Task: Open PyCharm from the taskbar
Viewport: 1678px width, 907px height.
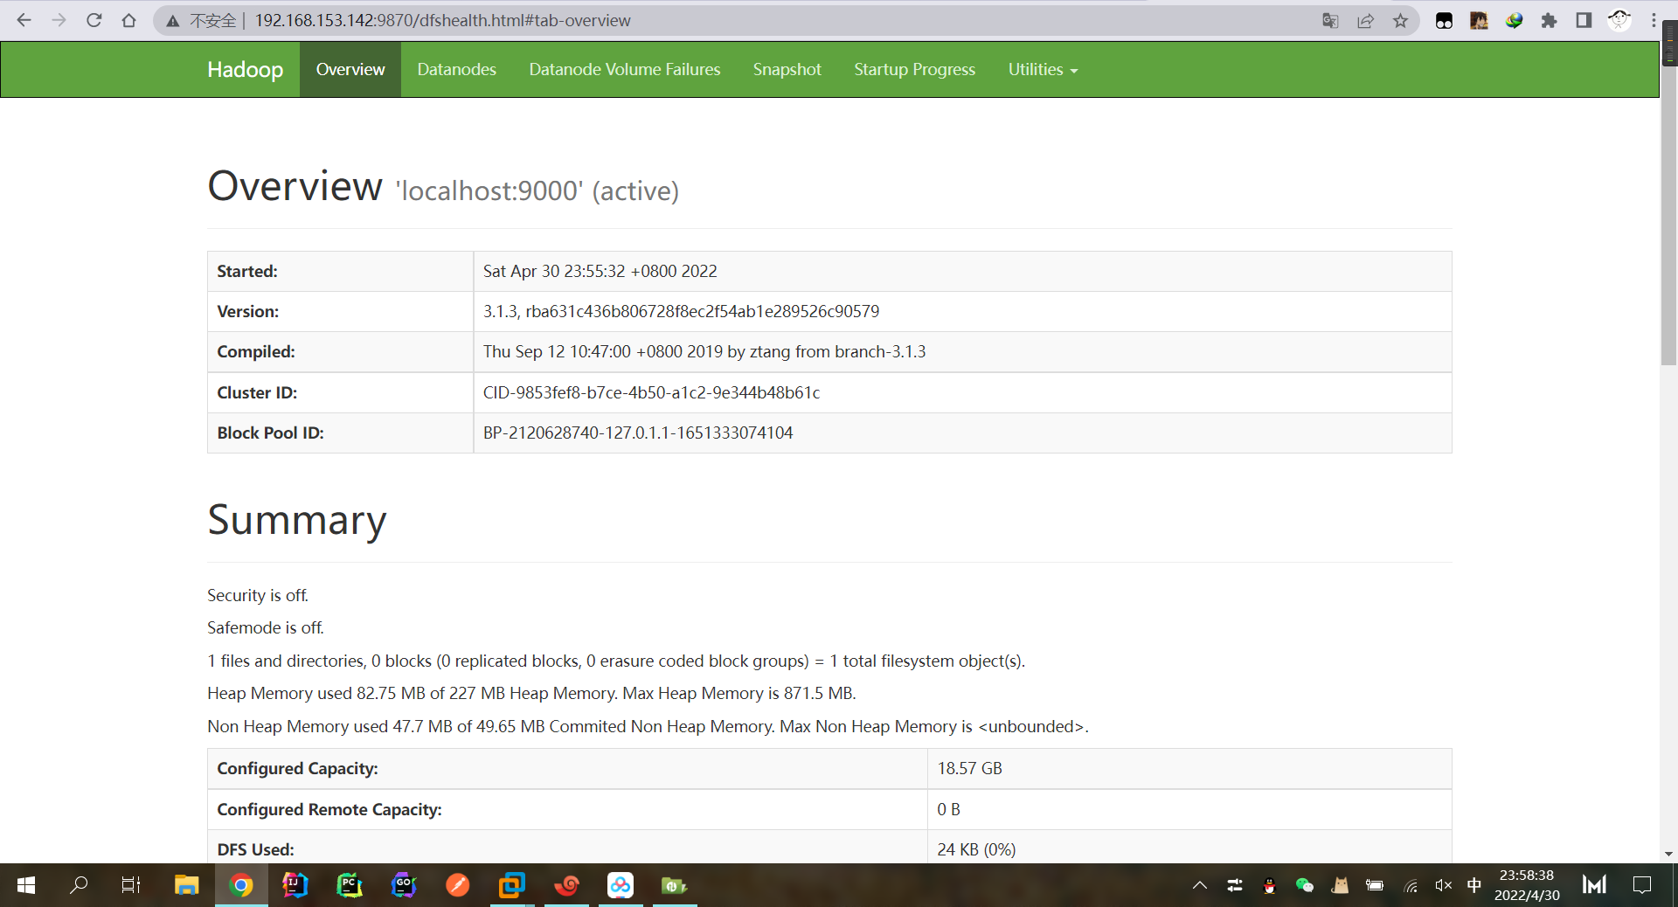Action: coord(350,885)
